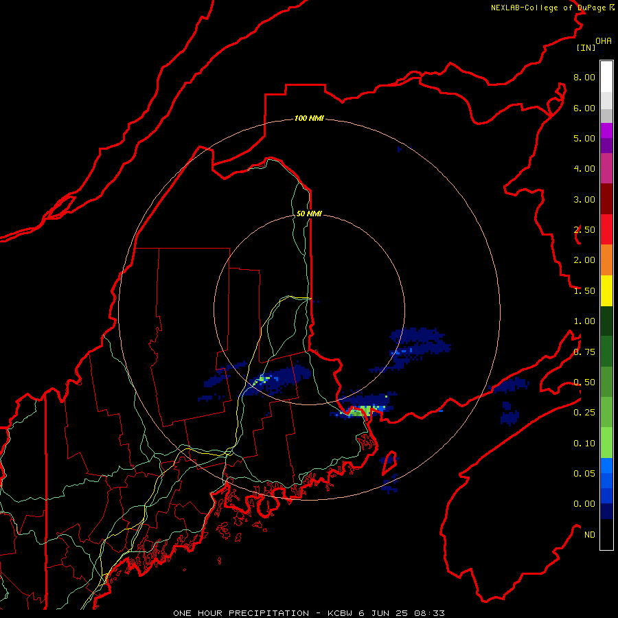Click the [IN] units label
The width and height of the screenshot is (618, 618).
pos(586,47)
